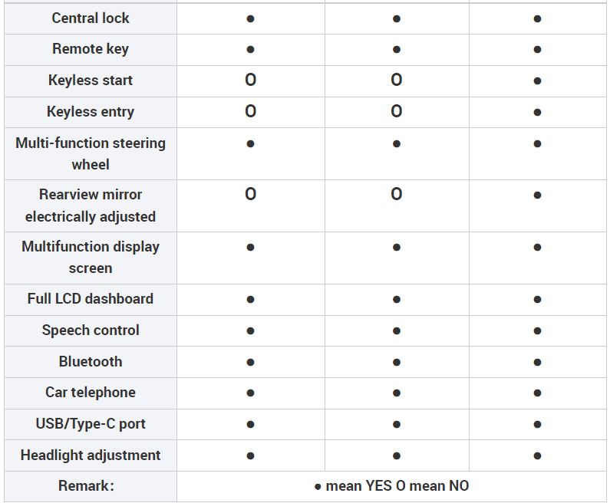This screenshot has width=610, height=503.
Task: Select the USB/Type-C port label
Action: click(91, 424)
